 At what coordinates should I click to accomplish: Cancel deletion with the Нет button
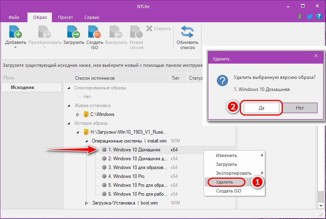(x=300, y=108)
